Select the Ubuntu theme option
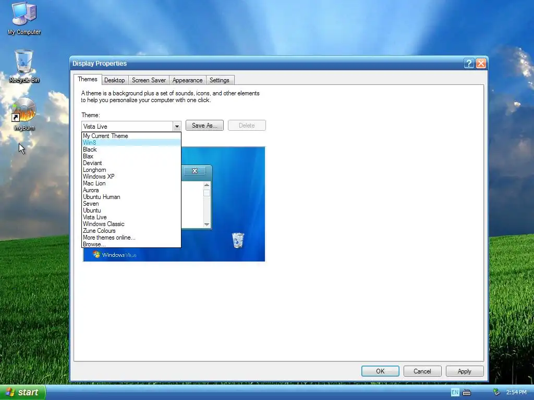The height and width of the screenshot is (400, 534). 131,210
